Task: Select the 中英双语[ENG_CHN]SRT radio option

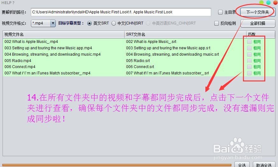Action: click(x=148, y=23)
